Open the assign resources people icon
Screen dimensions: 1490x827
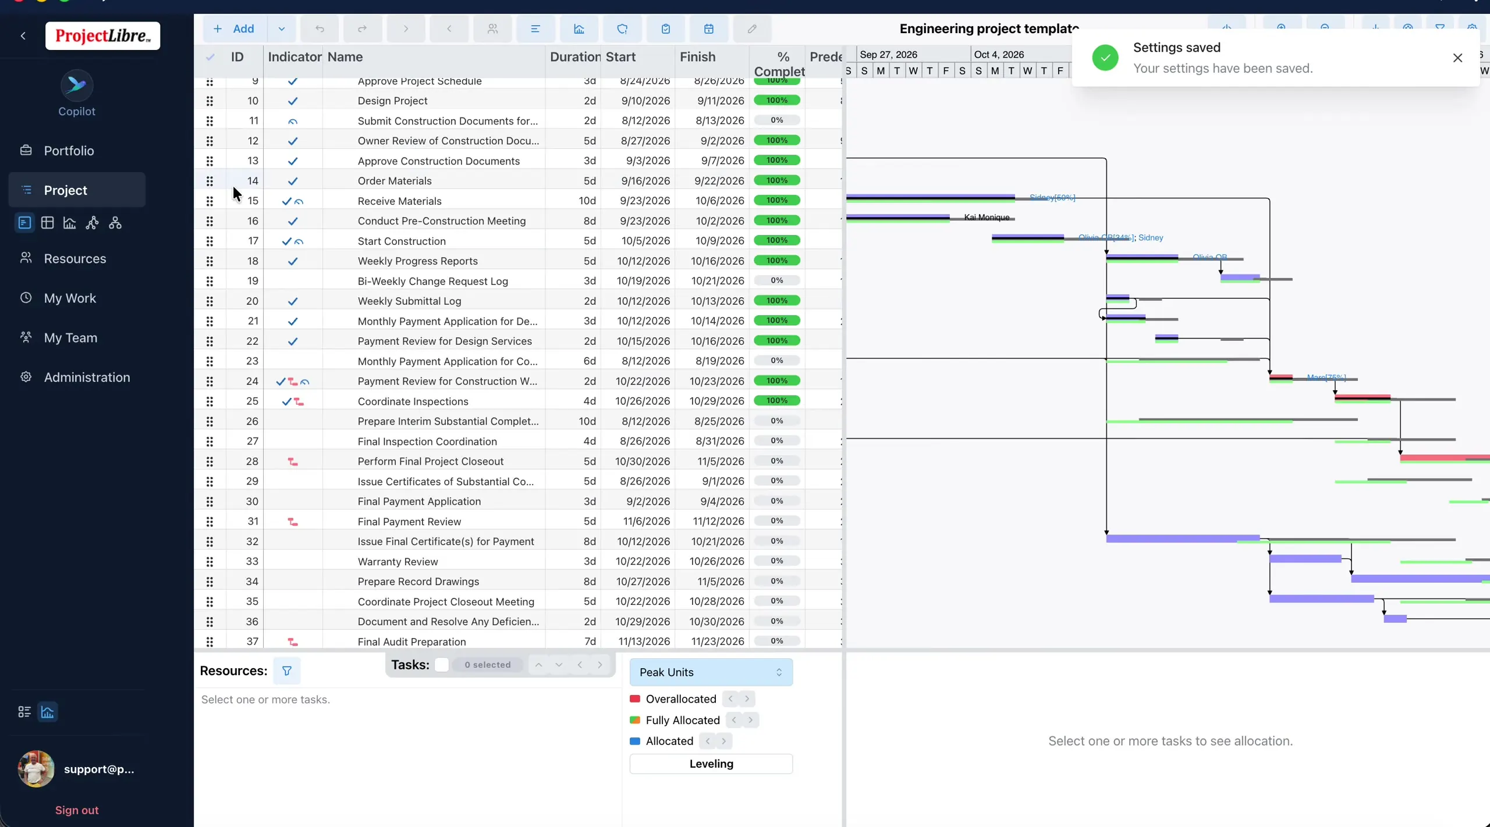pos(492,28)
